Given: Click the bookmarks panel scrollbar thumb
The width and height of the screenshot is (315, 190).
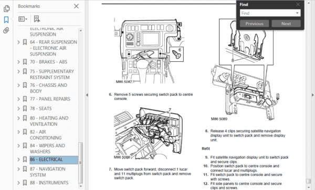Looking at the screenshot, I should coord(80,163).
